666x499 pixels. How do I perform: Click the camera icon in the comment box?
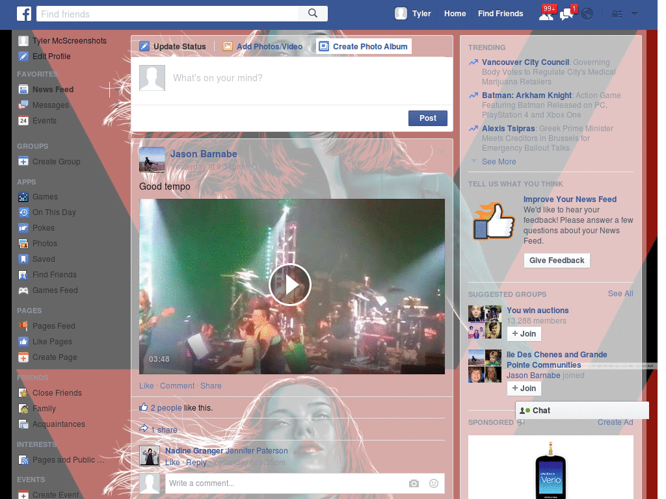point(414,483)
